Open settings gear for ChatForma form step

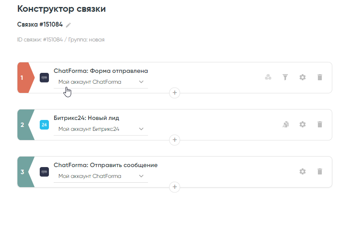[302, 77]
